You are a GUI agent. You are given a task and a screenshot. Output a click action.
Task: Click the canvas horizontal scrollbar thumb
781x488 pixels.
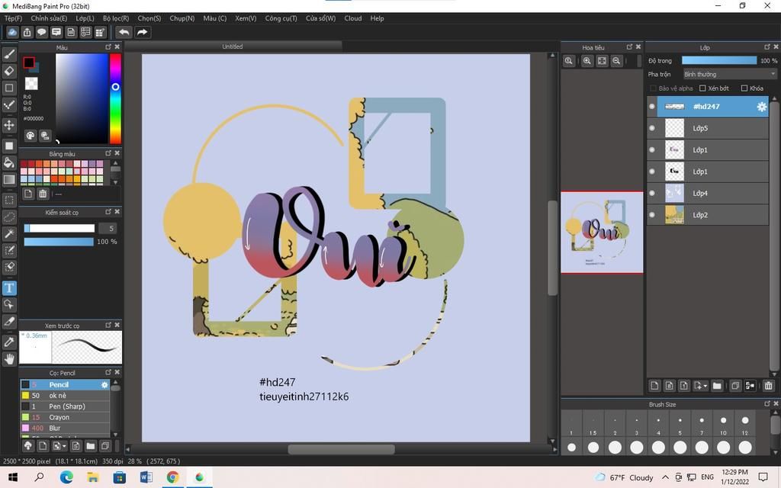pyautogui.click(x=341, y=449)
